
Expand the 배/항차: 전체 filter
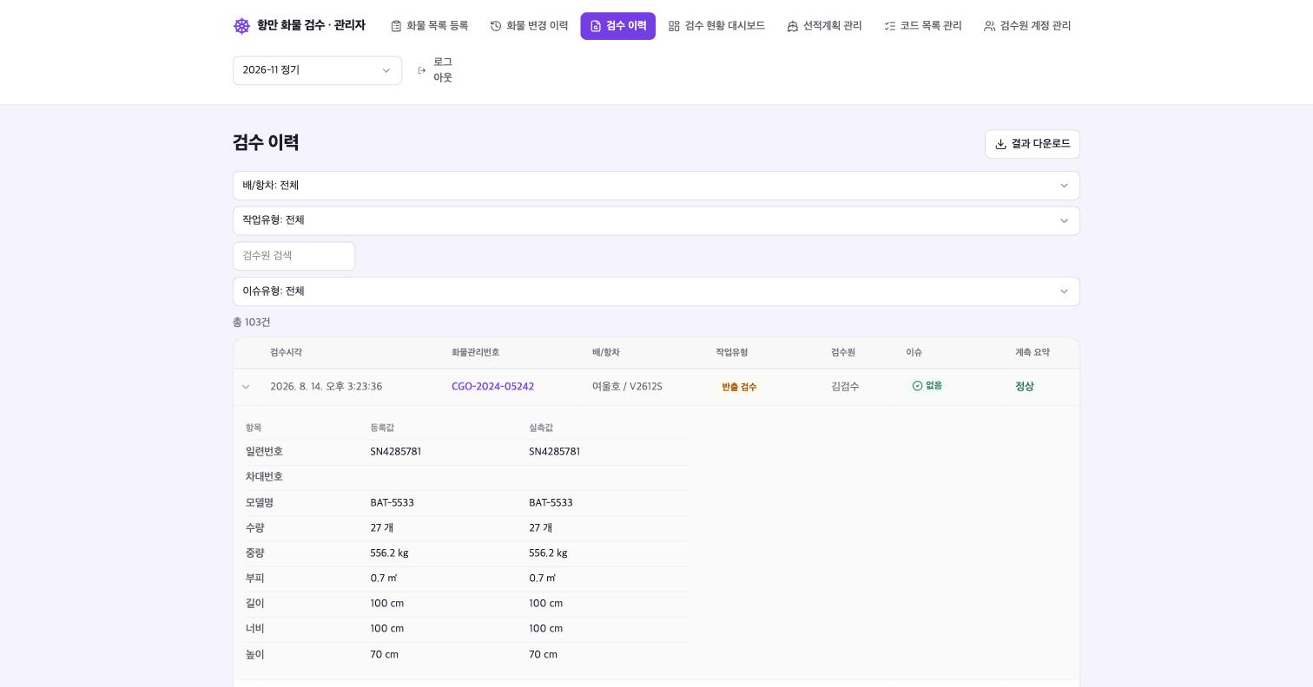tap(656, 186)
